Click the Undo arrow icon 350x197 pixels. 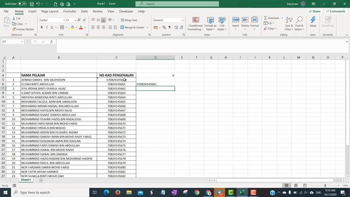[38, 4]
